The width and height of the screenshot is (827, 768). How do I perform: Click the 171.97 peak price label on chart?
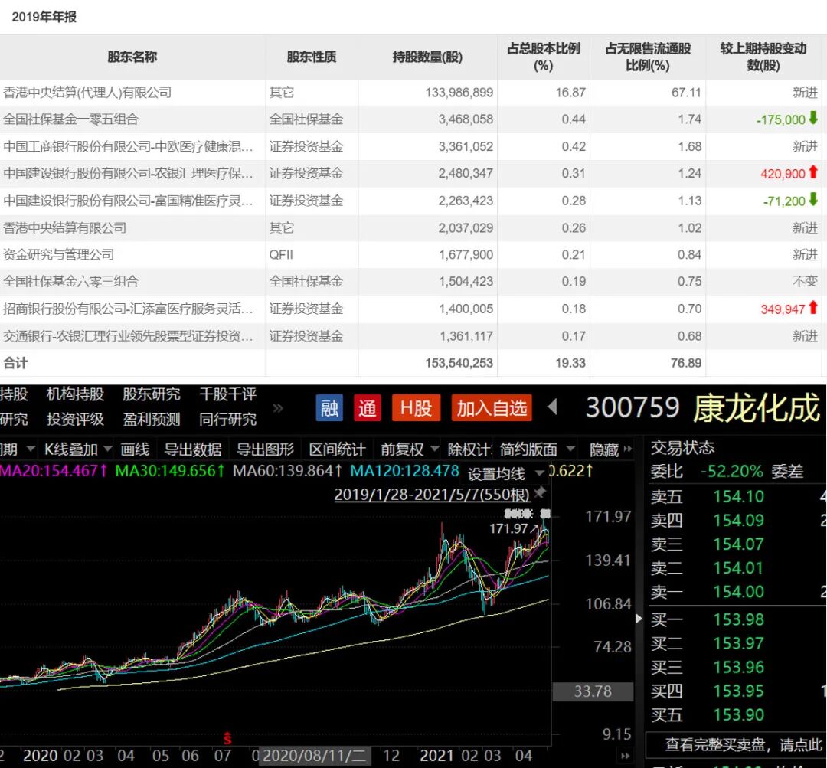click(x=508, y=528)
